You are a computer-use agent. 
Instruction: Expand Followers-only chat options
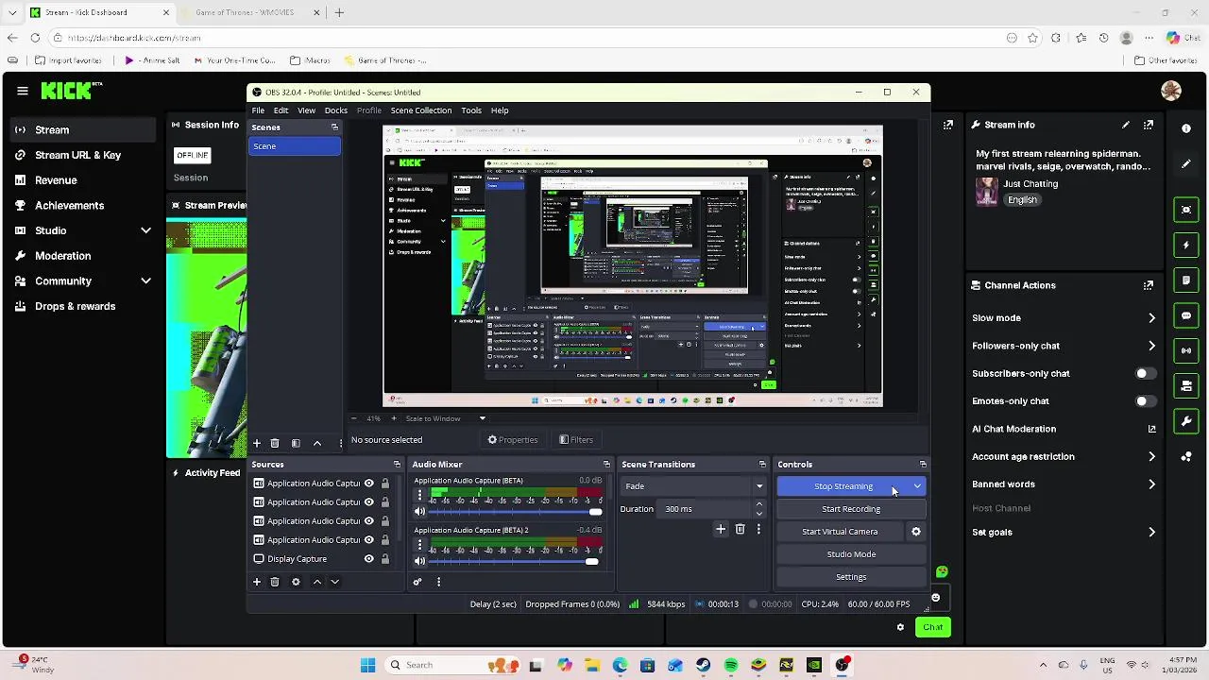pos(1151,346)
